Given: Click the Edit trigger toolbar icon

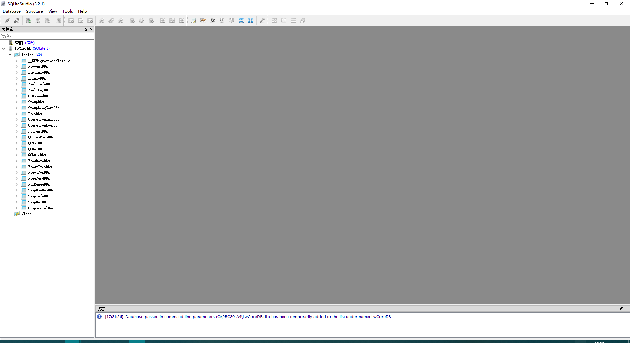Looking at the screenshot, I should (141, 20).
